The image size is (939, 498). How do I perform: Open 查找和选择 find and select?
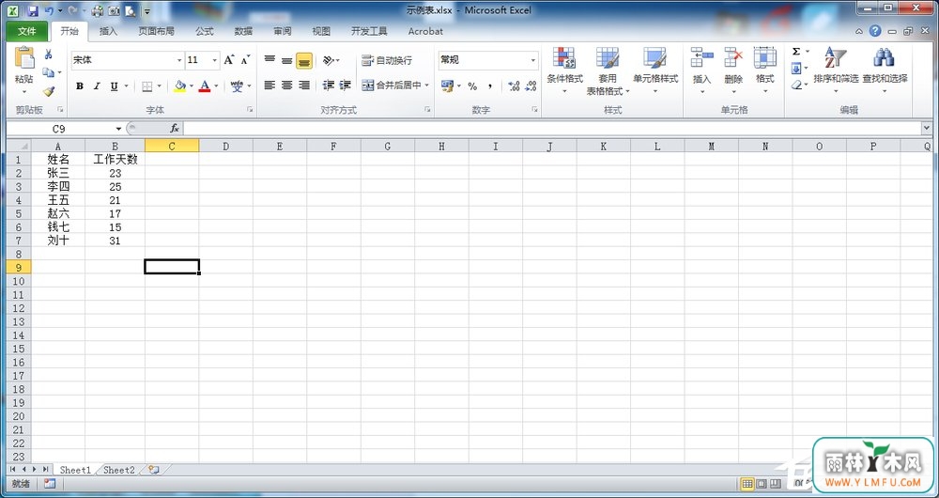click(885, 70)
